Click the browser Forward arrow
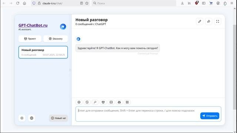 coord(11,3)
